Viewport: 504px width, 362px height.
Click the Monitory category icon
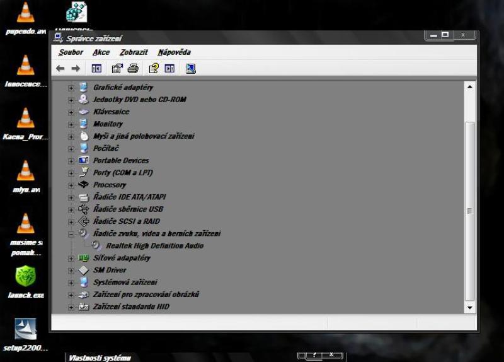84,124
